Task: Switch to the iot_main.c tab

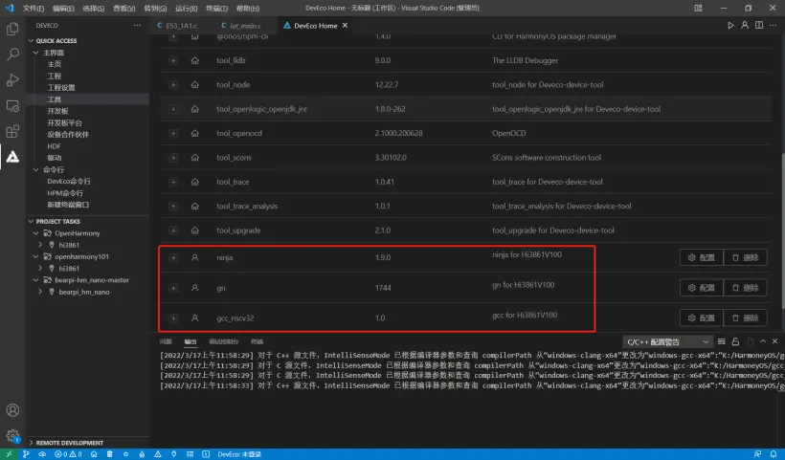Action: 245,26
